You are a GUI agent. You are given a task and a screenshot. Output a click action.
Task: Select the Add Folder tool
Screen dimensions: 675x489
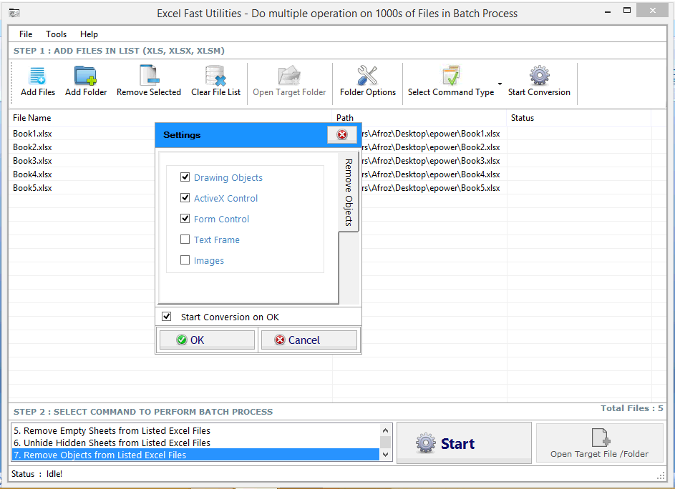(x=85, y=80)
